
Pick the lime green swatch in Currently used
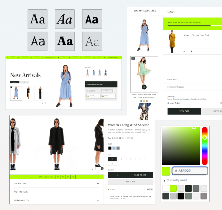click(173, 188)
